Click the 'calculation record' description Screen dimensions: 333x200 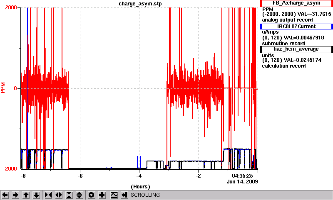pyautogui.click(x=284, y=66)
